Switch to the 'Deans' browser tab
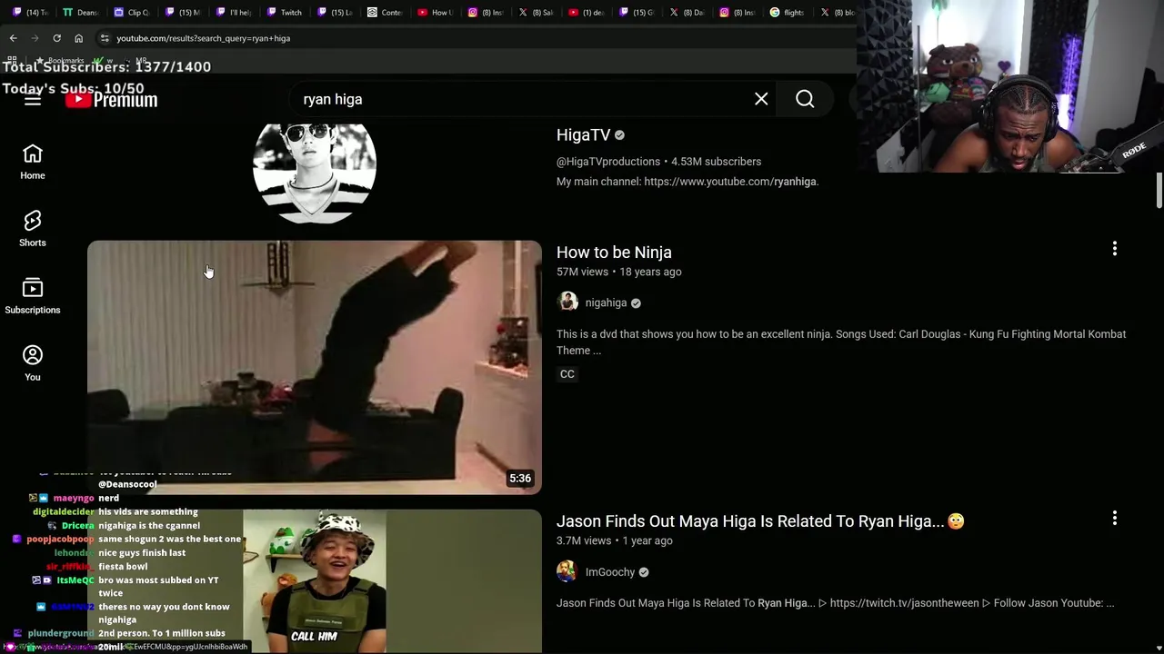 [x=80, y=13]
